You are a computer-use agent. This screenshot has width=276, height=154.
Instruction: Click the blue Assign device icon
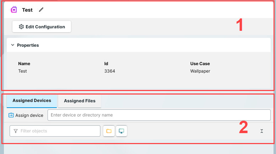pos(11,115)
